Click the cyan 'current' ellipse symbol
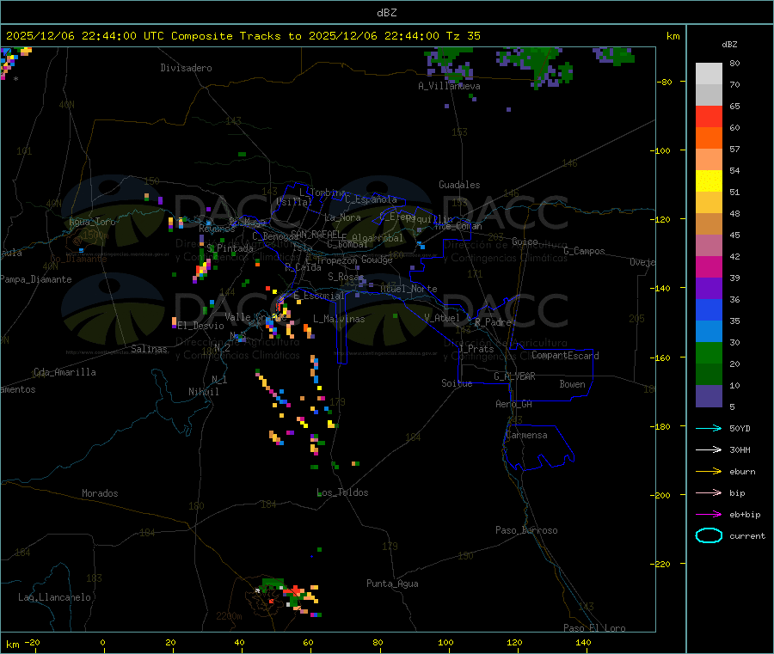The image size is (774, 654). (x=709, y=535)
